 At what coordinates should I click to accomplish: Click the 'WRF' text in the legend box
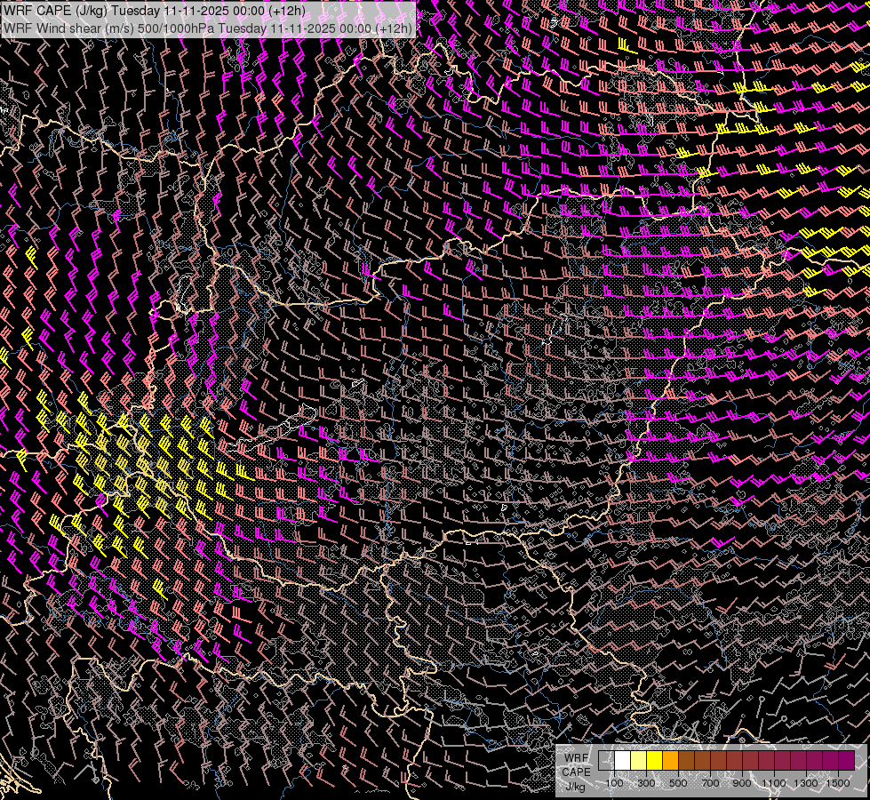pyautogui.click(x=576, y=758)
